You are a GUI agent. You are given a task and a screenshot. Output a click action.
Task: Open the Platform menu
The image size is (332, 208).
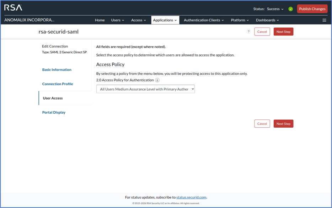240,20
